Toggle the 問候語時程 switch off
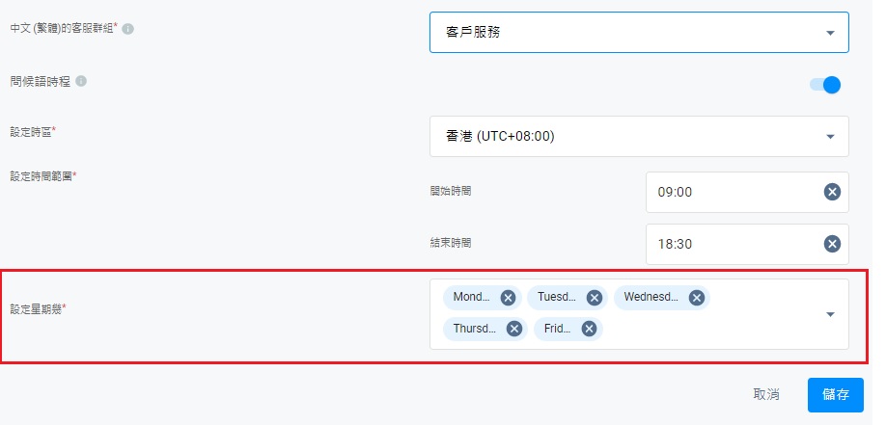The width and height of the screenshot is (886, 425). (826, 85)
